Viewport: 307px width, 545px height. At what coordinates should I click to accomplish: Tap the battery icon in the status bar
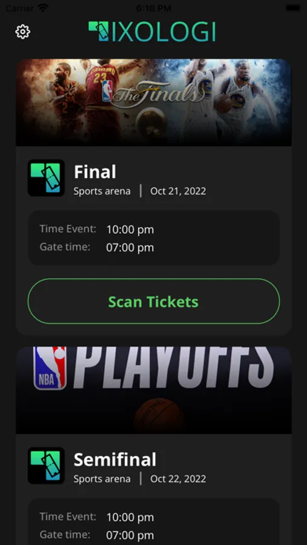pyautogui.click(x=293, y=8)
